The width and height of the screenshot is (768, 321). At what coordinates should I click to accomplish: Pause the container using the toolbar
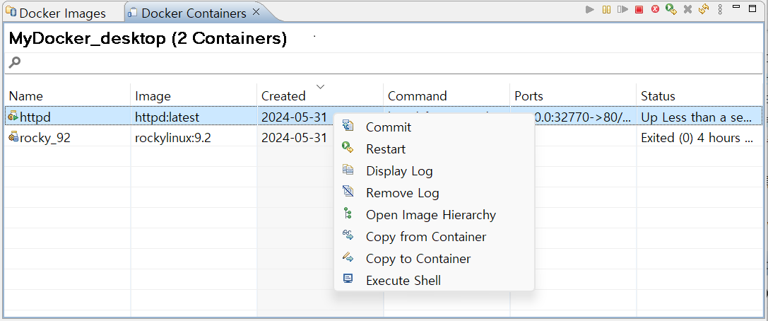tap(606, 10)
